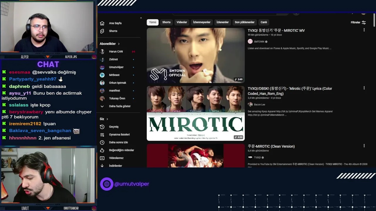Screen dimensions: 376x211
Task: Click sslalass username in chat
Action: coord(19,105)
